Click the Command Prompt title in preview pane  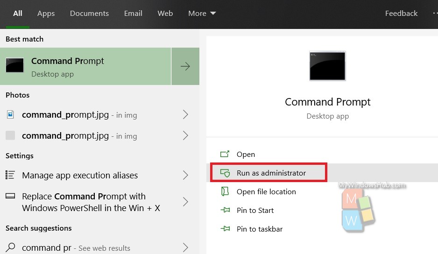click(x=327, y=102)
